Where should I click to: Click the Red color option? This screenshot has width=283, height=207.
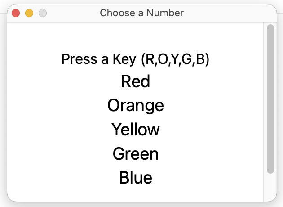135,82
